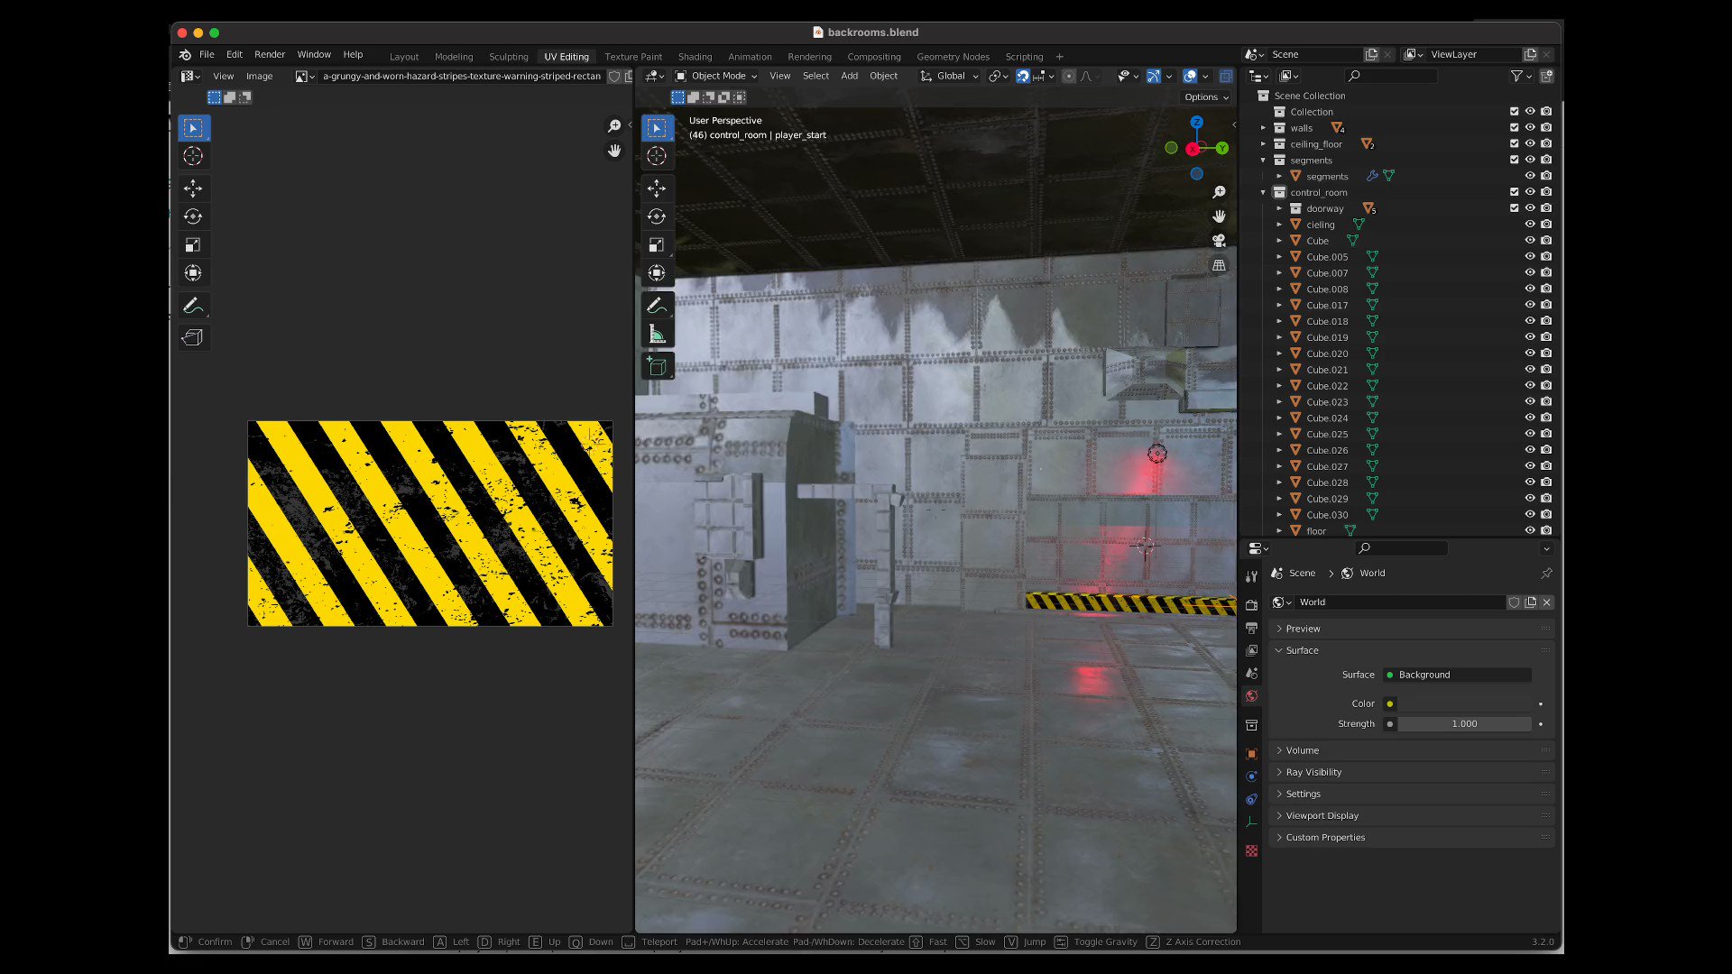Select the Measure tool in 3D viewport
Viewport: 1732px width, 974px height.
point(657,335)
